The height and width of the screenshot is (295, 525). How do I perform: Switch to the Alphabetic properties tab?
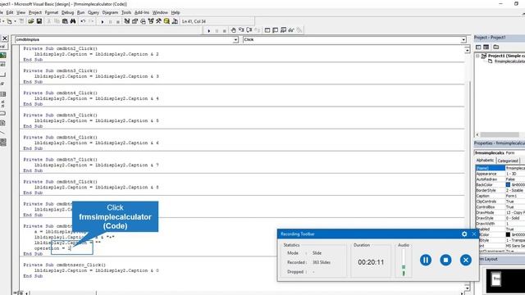485,161
